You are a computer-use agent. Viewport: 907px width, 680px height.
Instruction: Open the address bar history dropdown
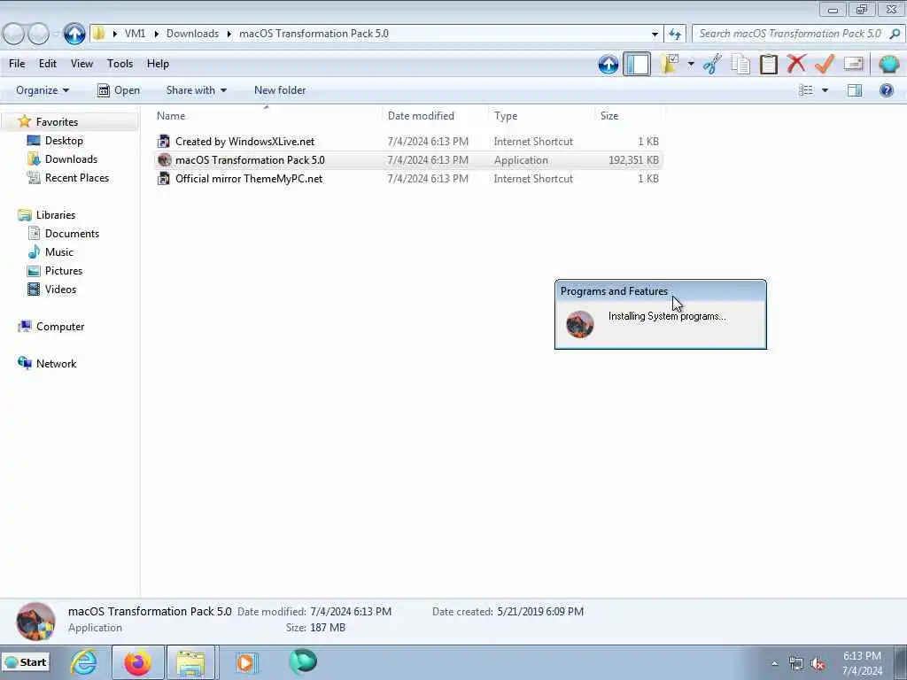point(655,34)
